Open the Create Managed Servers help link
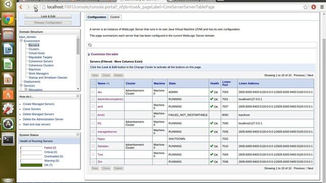Image resolution: width=326 pixels, height=183 pixels. [39, 104]
